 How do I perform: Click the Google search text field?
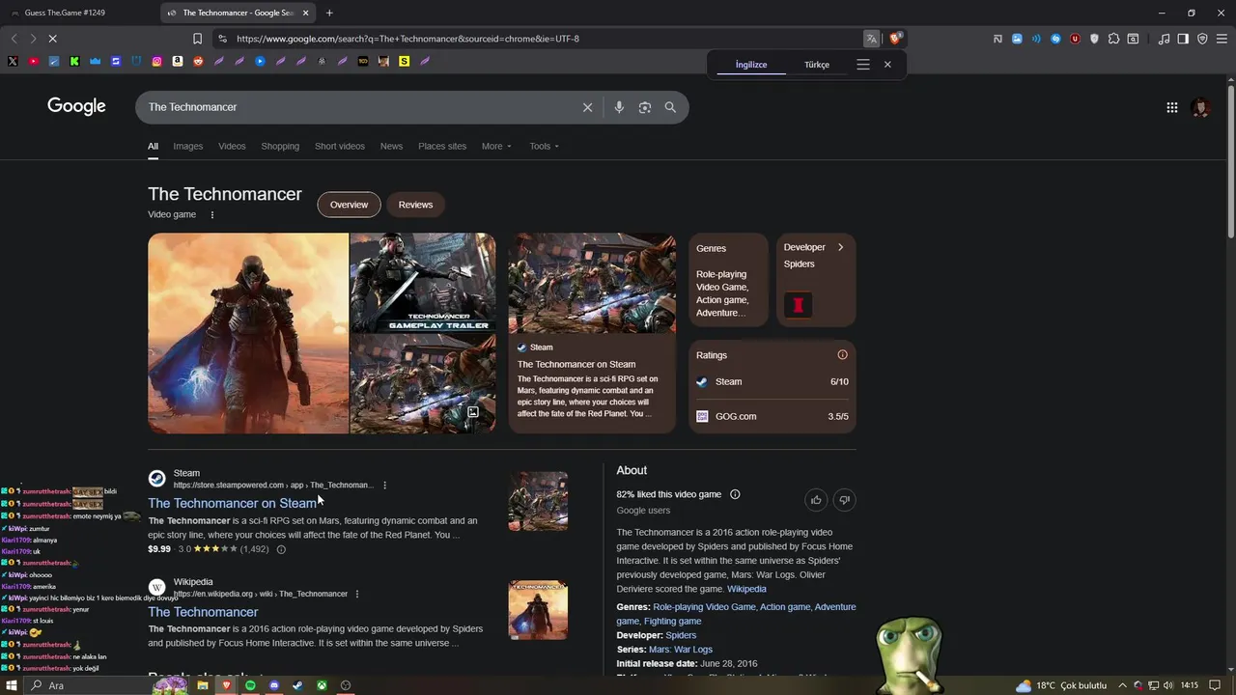(357, 107)
